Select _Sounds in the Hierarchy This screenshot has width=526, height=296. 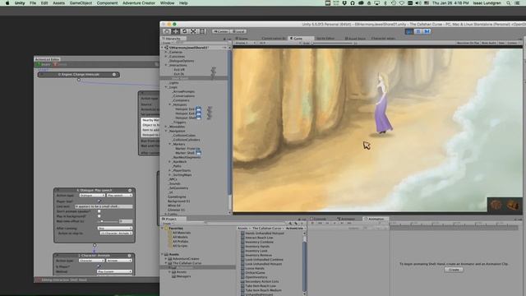point(174,183)
